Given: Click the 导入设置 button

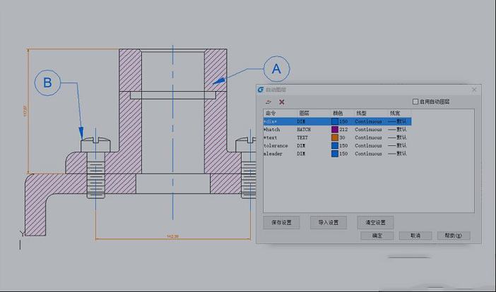Looking at the screenshot, I should click(x=329, y=222).
